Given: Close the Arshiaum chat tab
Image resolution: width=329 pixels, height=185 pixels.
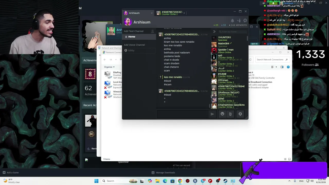Looking at the screenshot, I should tap(152, 13).
